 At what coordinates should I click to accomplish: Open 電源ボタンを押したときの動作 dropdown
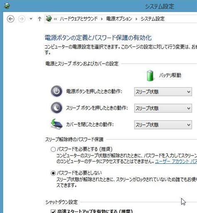pos(163,92)
